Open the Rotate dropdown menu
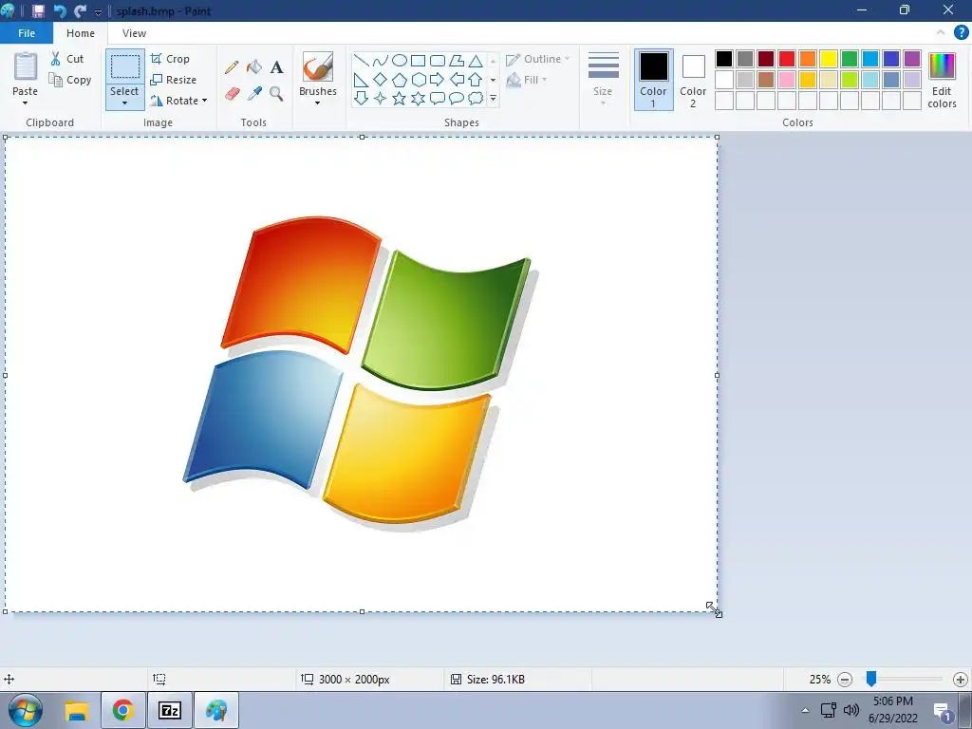Screen dimensions: 972x729 [205, 101]
